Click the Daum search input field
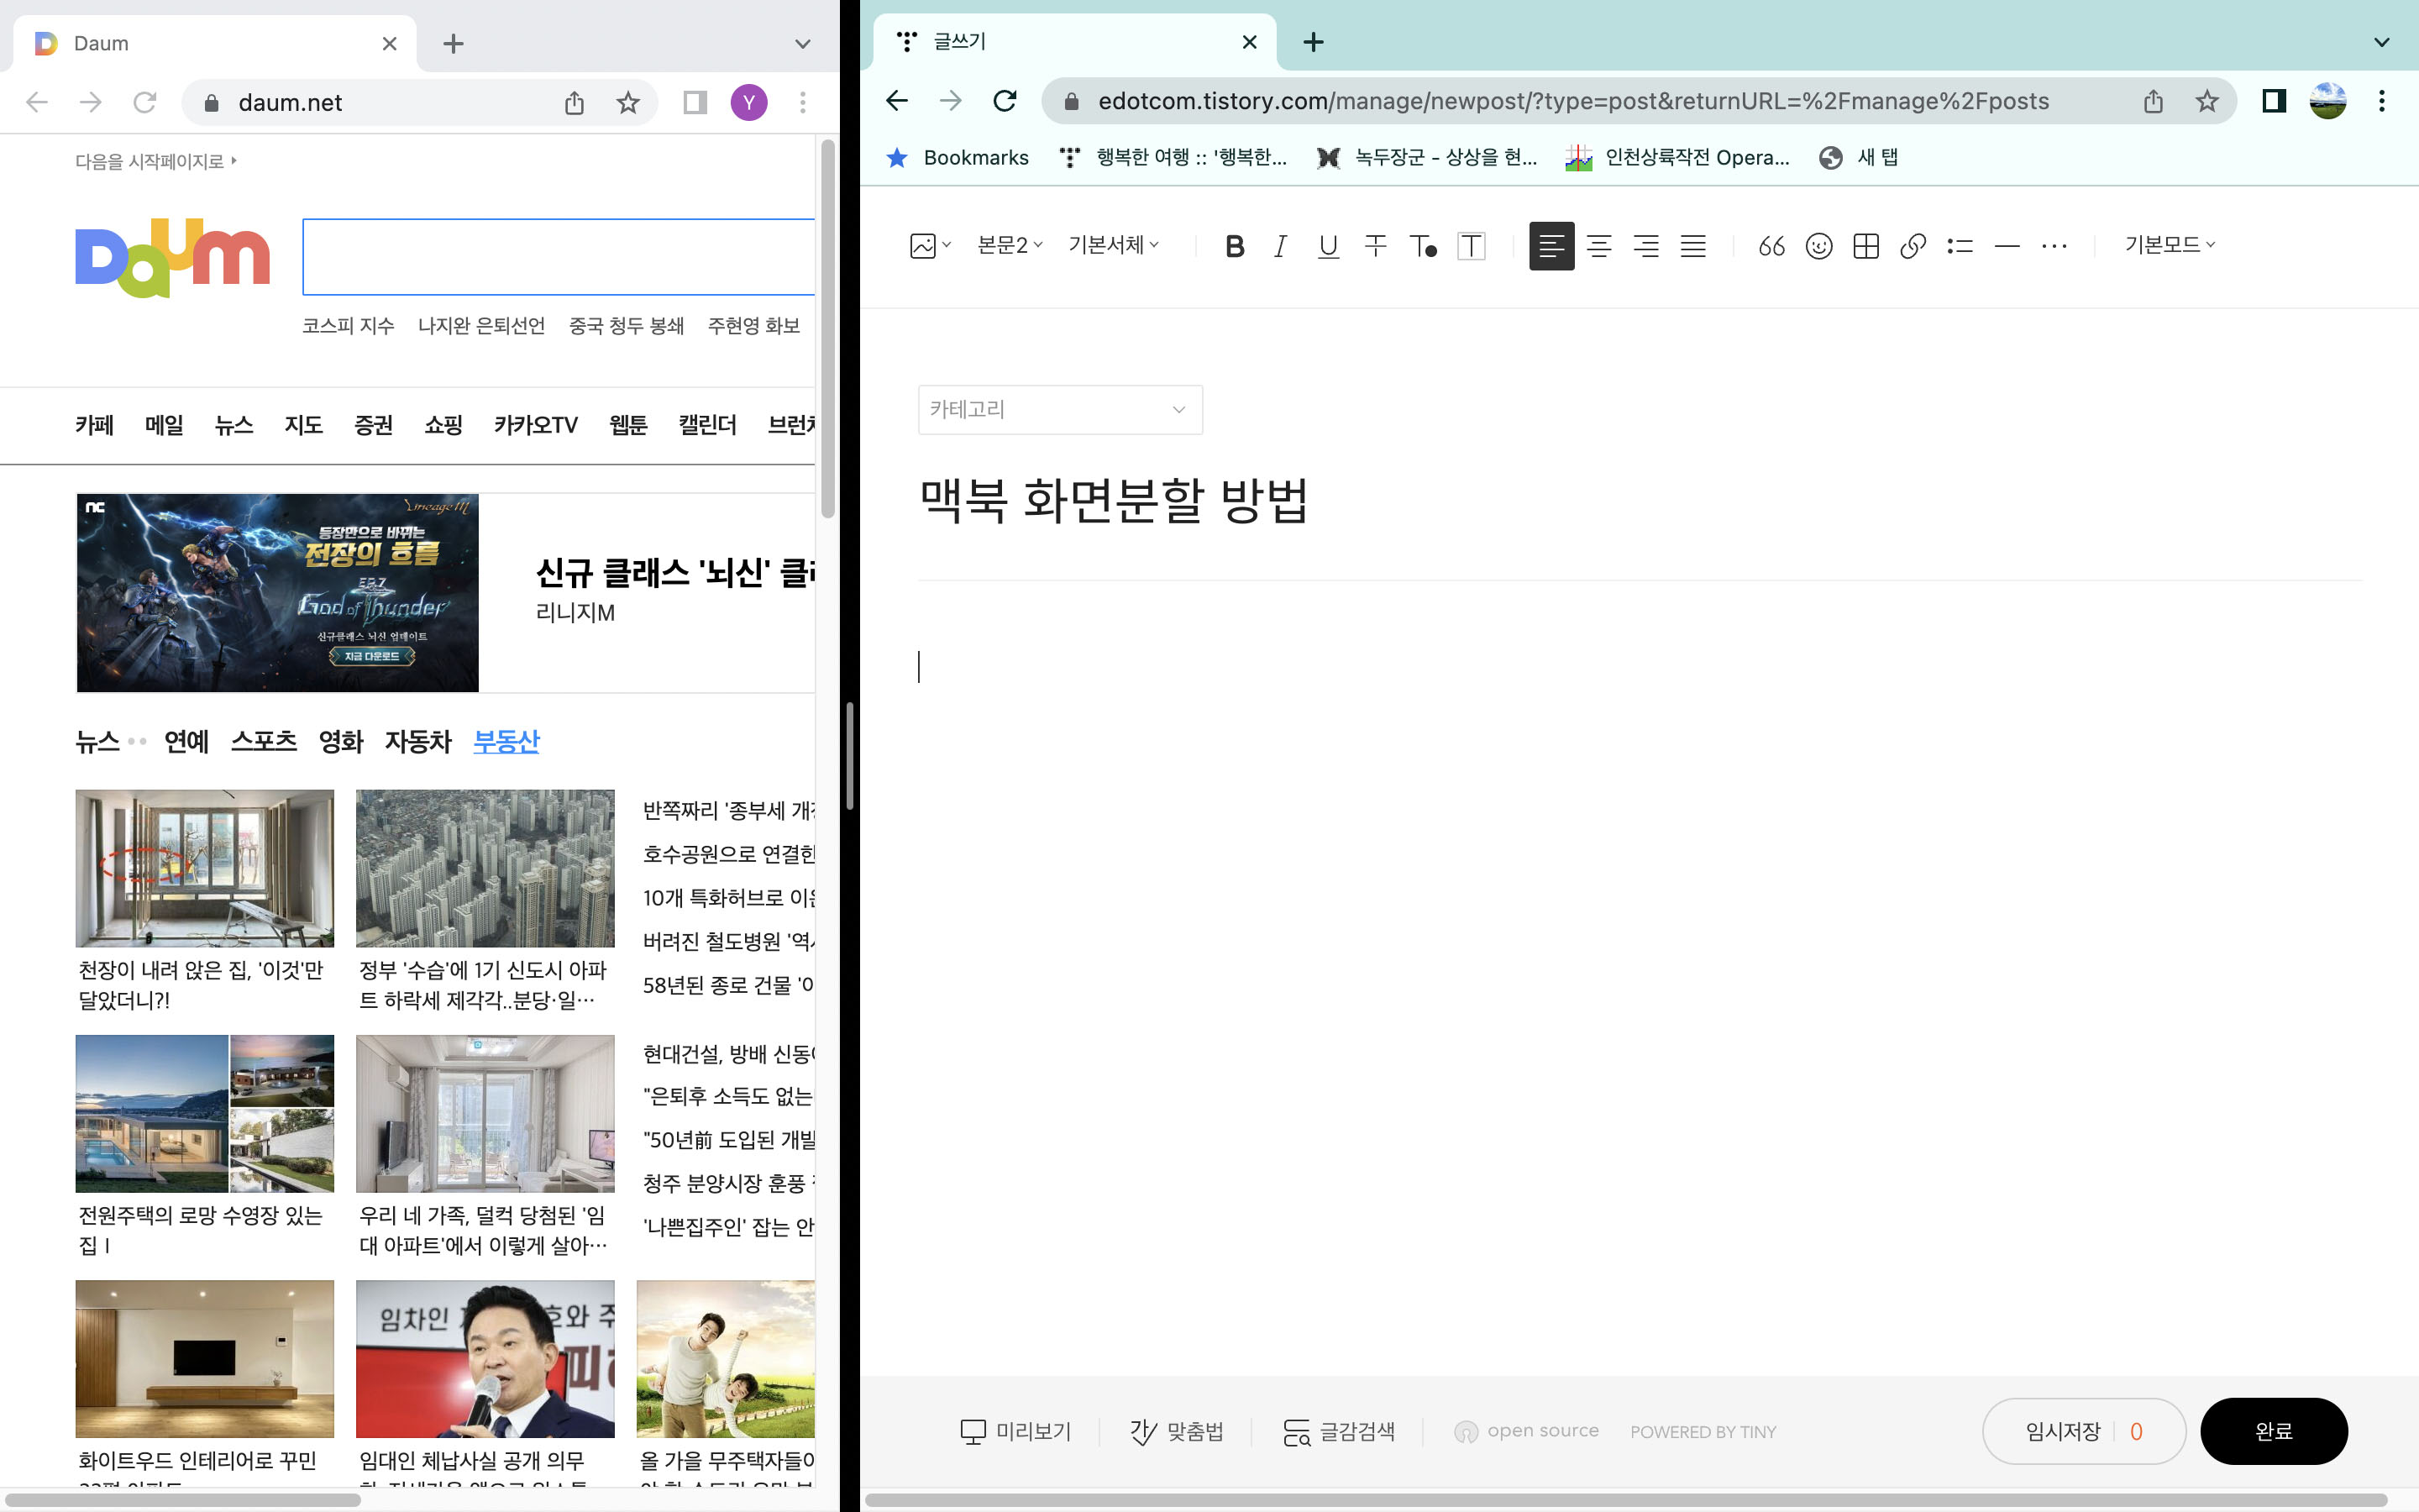Viewport: 2419px width, 1512px height. [x=559, y=257]
